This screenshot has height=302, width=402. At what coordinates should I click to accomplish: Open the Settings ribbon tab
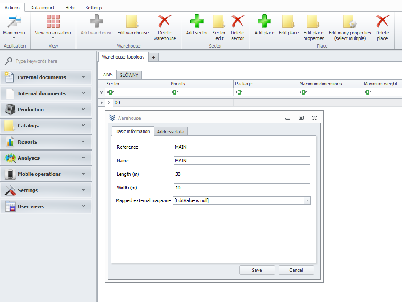coord(94,8)
